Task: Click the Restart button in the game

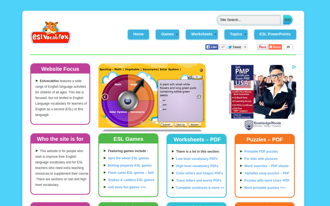Action: (x=195, y=125)
